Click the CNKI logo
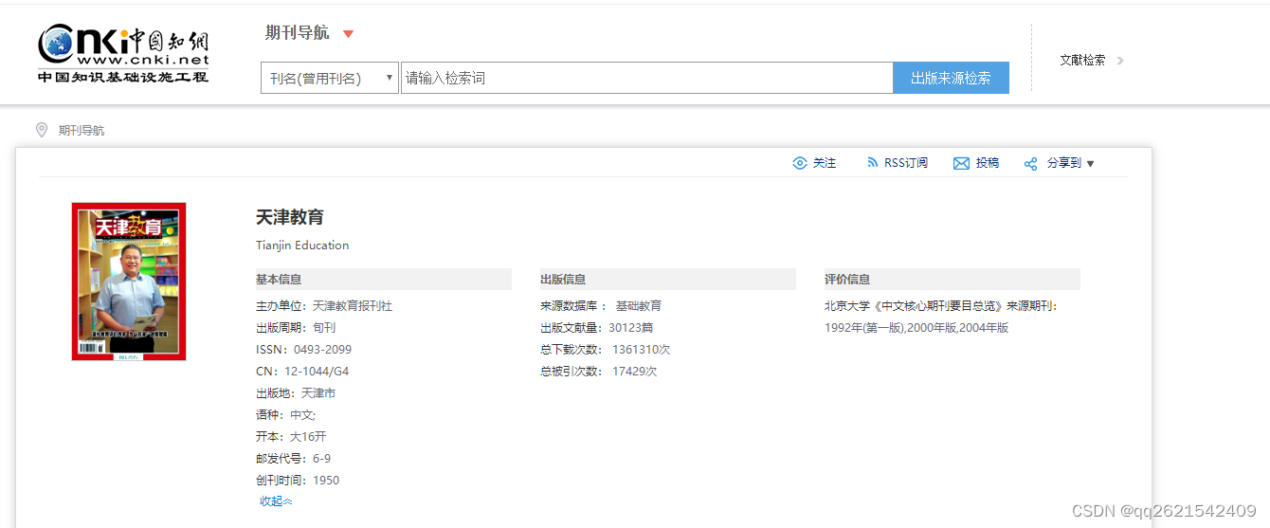This screenshot has width=1270, height=528. [x=123, y=54]
